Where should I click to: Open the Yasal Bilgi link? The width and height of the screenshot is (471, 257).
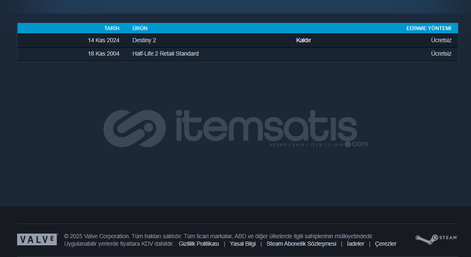coord(243,244)
